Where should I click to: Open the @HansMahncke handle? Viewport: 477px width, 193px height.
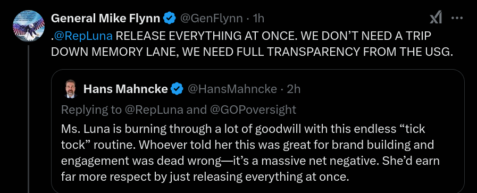point(232,89)
